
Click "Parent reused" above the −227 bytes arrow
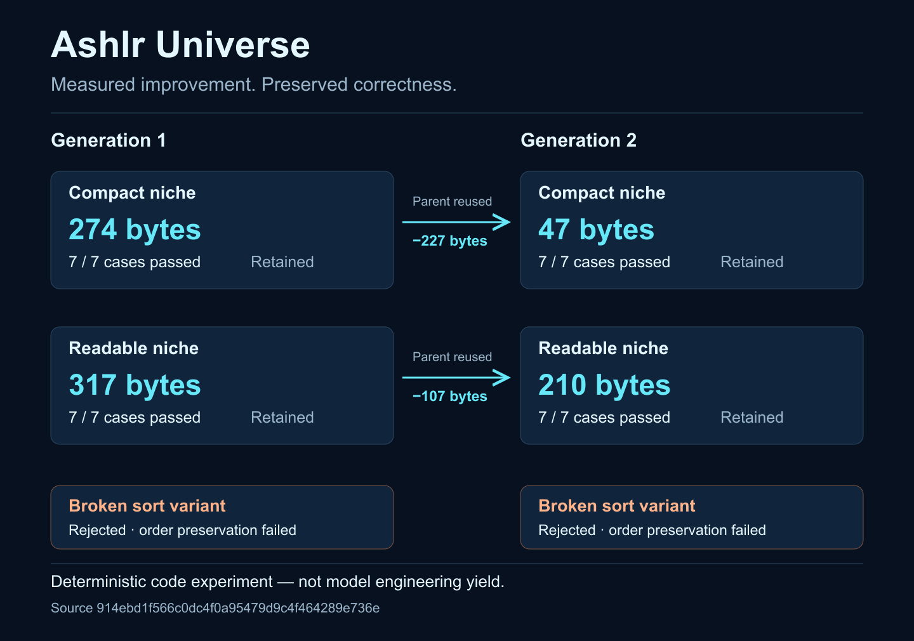coord(452,201)
